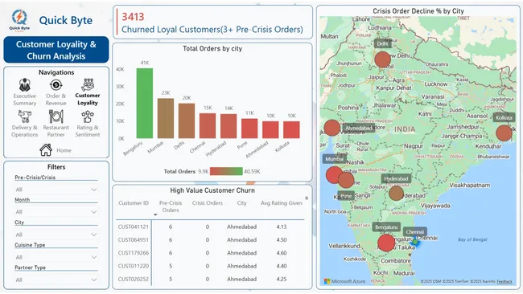Image resolution: width=523 pixels, height=294 pixels.
Task: Select the Kolkata 10K bar
Action: pos(291,129)
